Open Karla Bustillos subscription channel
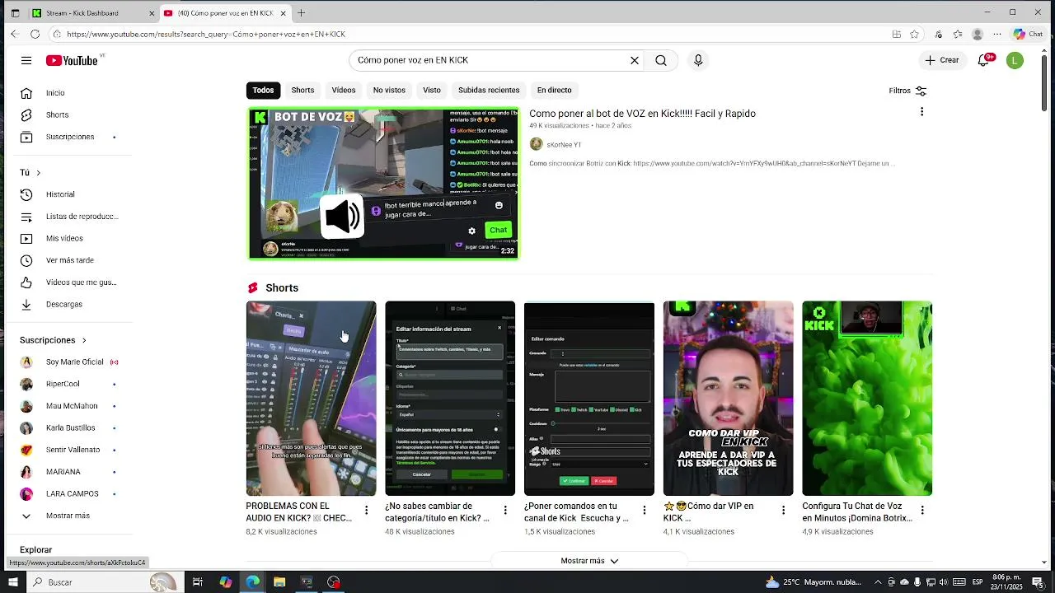The image size is (1055, 593). click(x=70, y=428)
